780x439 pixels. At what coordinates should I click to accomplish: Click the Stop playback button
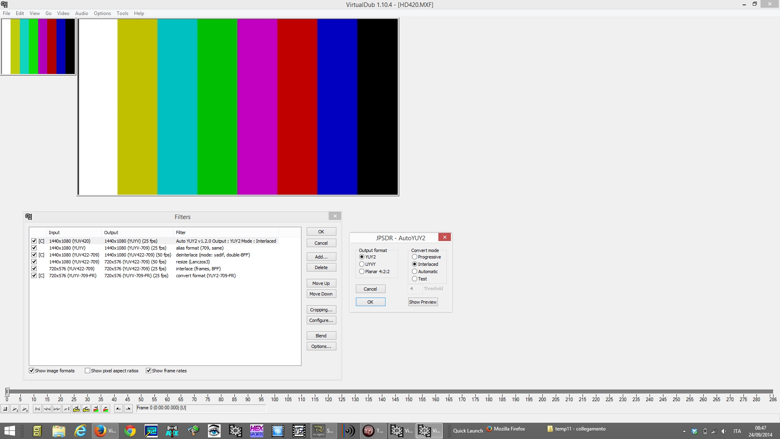(5, 409)
